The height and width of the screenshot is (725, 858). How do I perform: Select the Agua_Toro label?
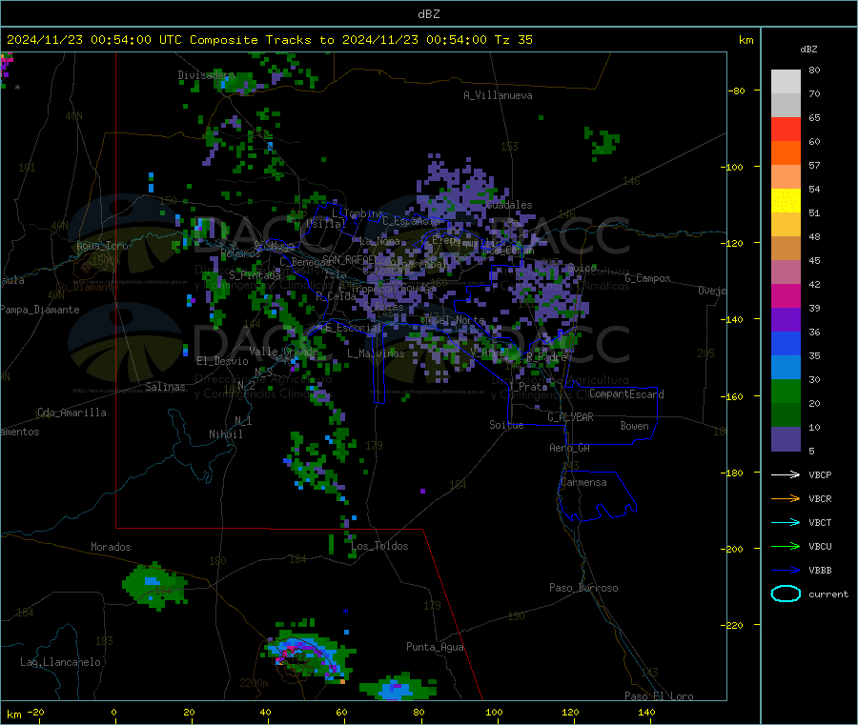pos(102,246)
